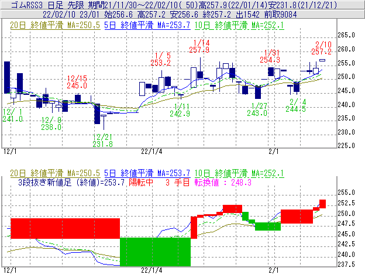Click the 3 手目 text

click(178, 183)
